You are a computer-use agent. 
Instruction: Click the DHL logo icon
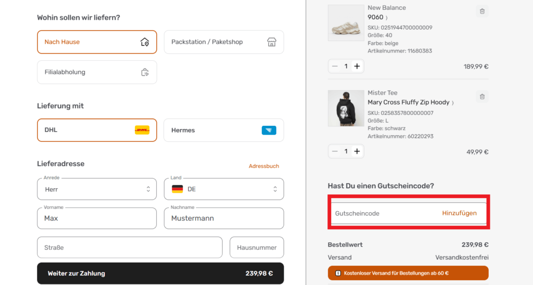pos(142,130)
